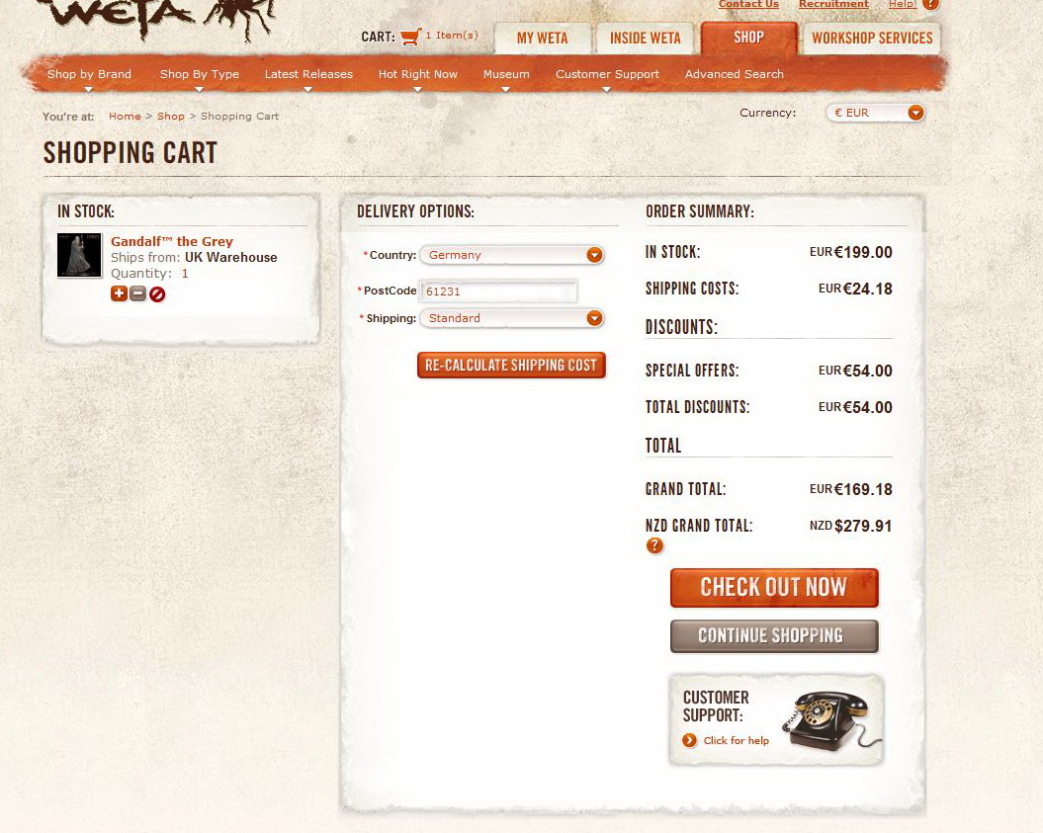
Task: Decrease quantity using the minus icon
Action: pos(137,293)
